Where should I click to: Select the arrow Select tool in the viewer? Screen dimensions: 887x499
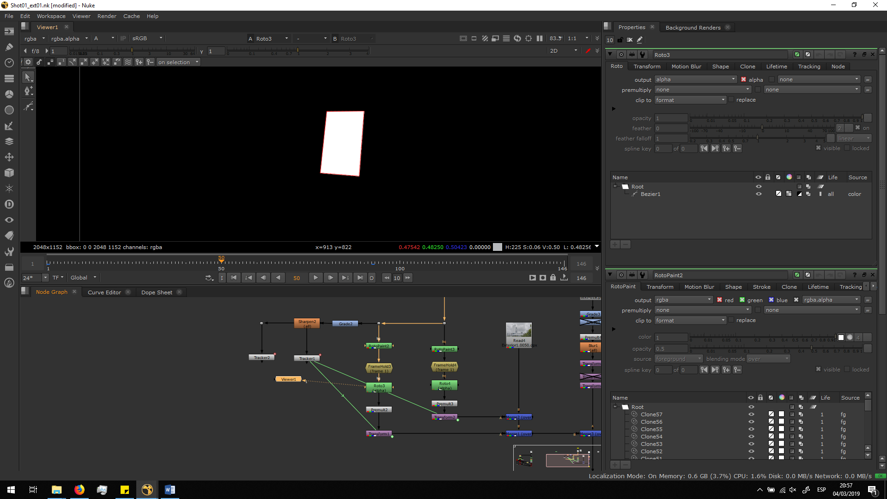point(28,77)
